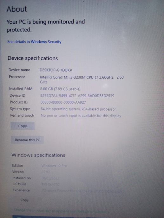The height and width of the screenshot is (218, 164).
Task: Click the Rename this PC button
Action: click(x=27, y=140)
